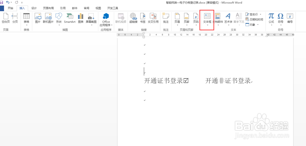Open the 审阅 tab
The width and height of the screenshot is (306, 146).
click(x=87, y=8)
